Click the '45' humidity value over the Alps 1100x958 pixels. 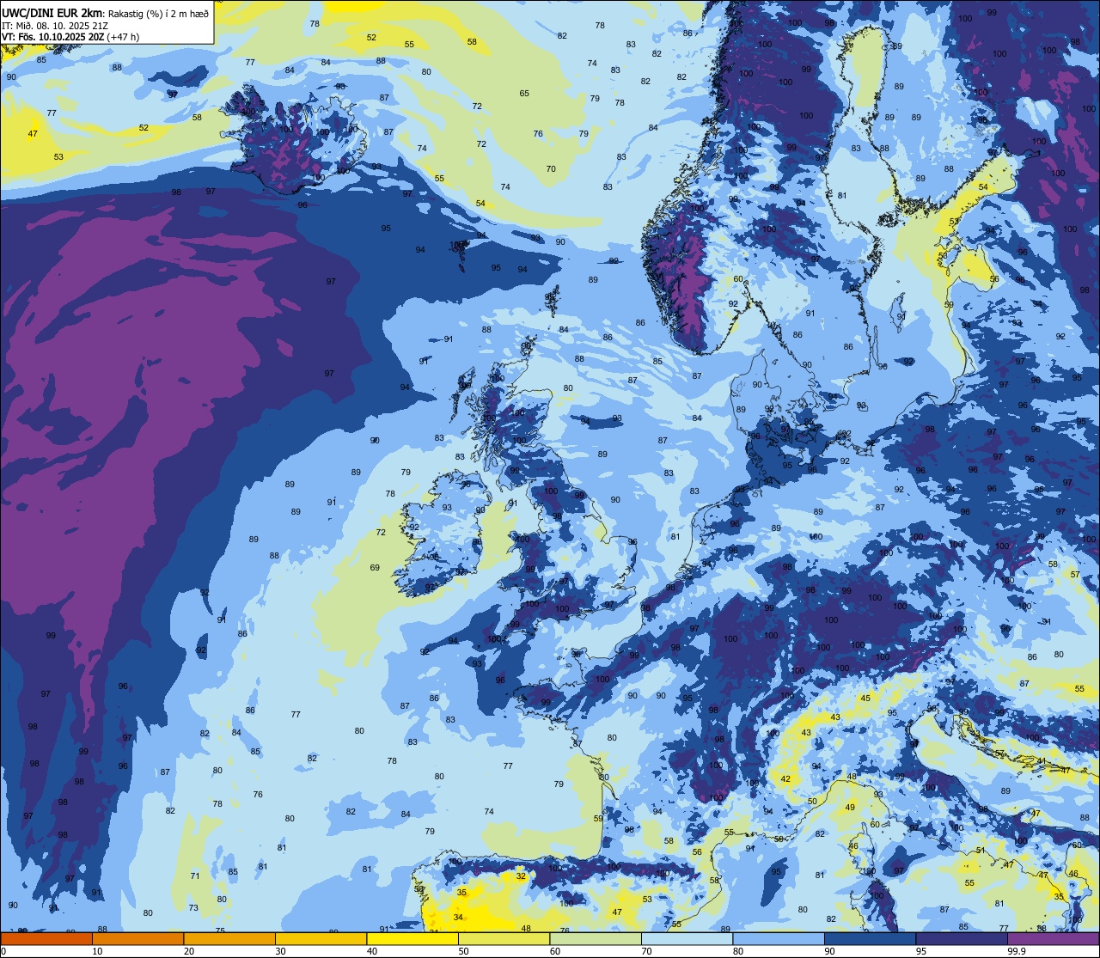865,698
